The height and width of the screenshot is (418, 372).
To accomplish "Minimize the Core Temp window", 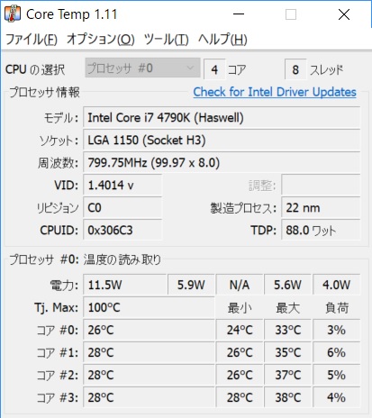I will tap(239, 14).
